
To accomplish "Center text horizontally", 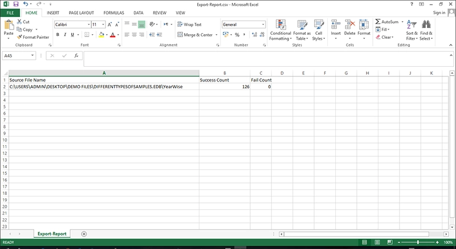I will click(x=135, y=35).
